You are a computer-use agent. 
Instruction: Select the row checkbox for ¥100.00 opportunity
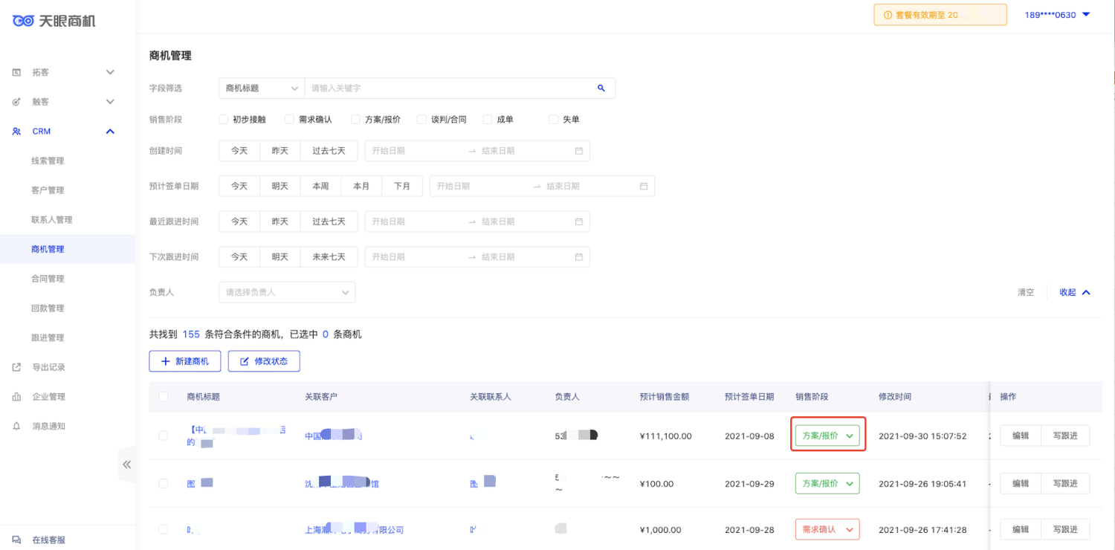[x=164, y=483]
